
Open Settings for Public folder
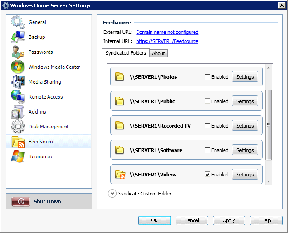[245, 101]
